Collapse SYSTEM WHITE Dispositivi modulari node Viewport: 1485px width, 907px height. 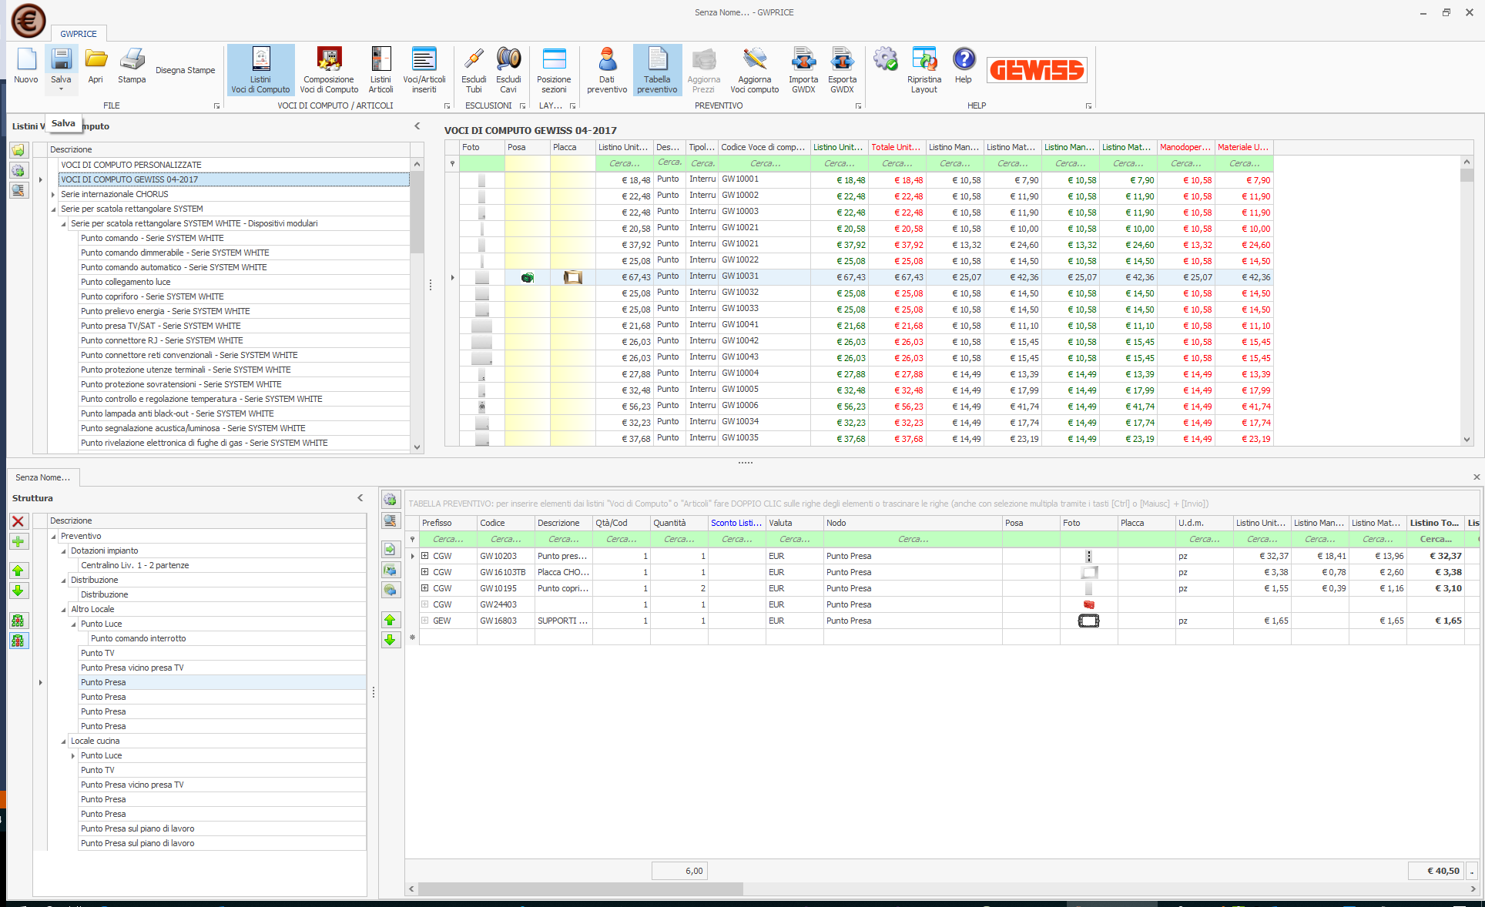coord(63,224)
